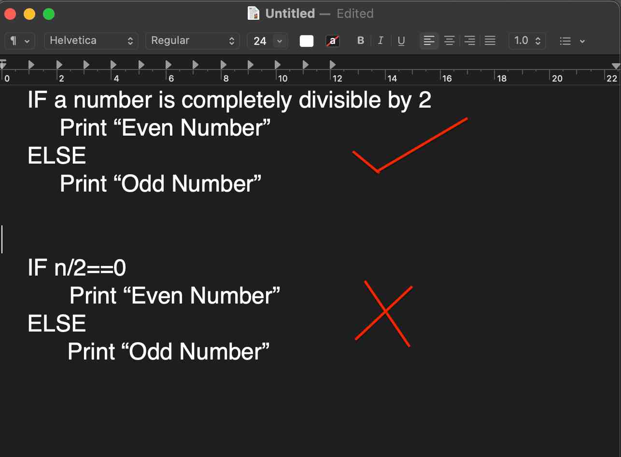The image size is (621, 457).
Task: Open the paragraph styles dropdown
Action: coord(19,41)
